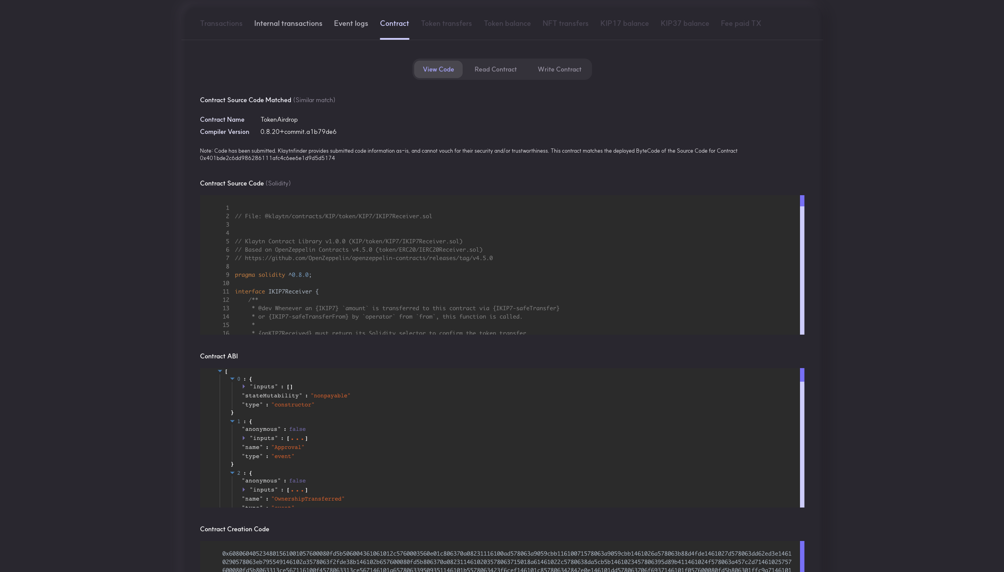1004x572 pixels.
Task: Switch to Read Contract view
Action: [495, 69]
